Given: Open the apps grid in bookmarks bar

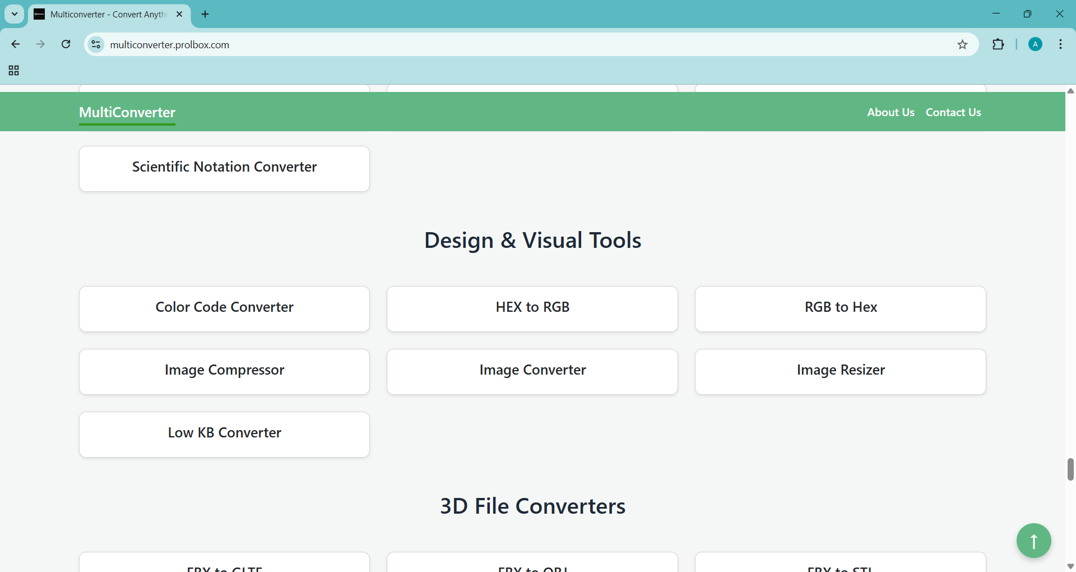Looking at the screenshot, I should click(x=14, y=71).
